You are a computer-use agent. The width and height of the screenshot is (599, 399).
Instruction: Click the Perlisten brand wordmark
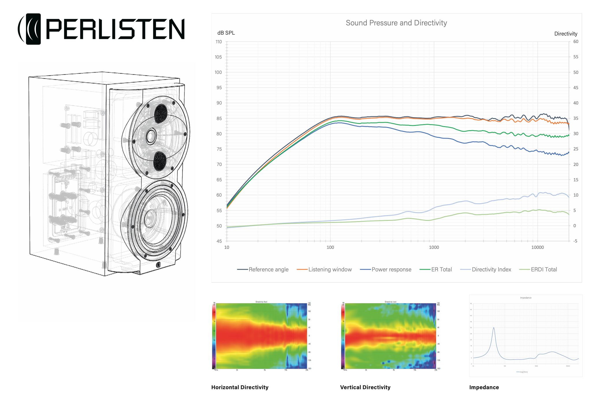(x=115, y=29)
